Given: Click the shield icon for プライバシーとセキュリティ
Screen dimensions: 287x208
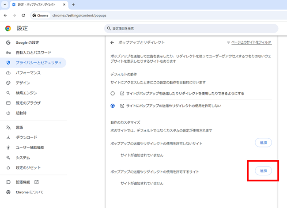Looking at the screenshot, I should pyautogui.click(x=8, y=63).
